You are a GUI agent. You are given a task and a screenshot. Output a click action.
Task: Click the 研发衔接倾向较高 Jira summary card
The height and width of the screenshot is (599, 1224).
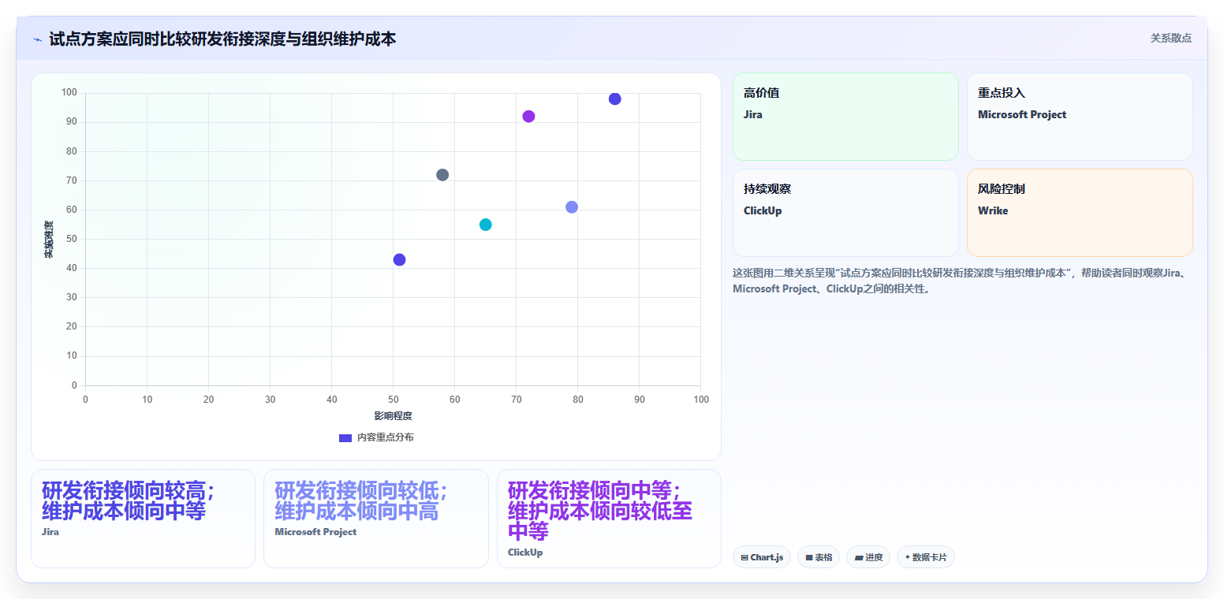[x=143, y=519]
